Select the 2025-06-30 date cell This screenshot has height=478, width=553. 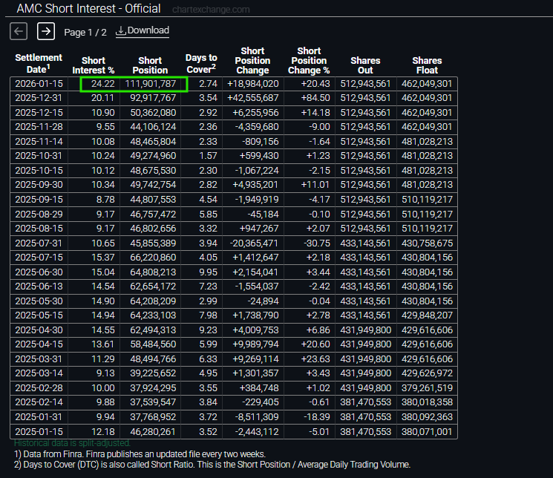[x=39, y=272]
